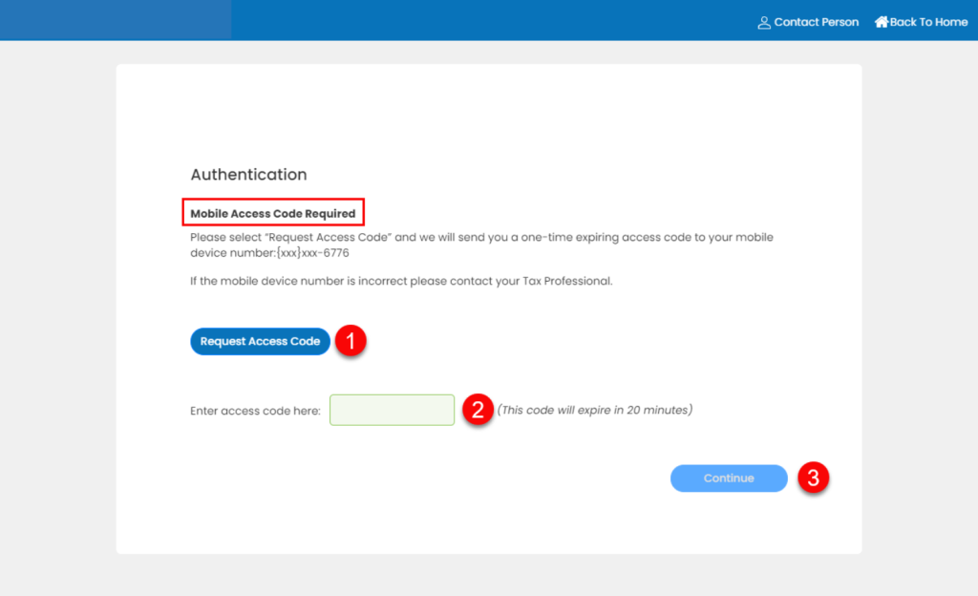
Task: Click the Mobile Access Code Required text
Action: tap(272, 213)
